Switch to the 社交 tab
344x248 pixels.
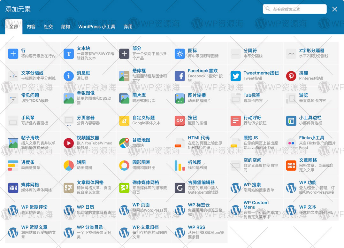click(x=48, y=27)
